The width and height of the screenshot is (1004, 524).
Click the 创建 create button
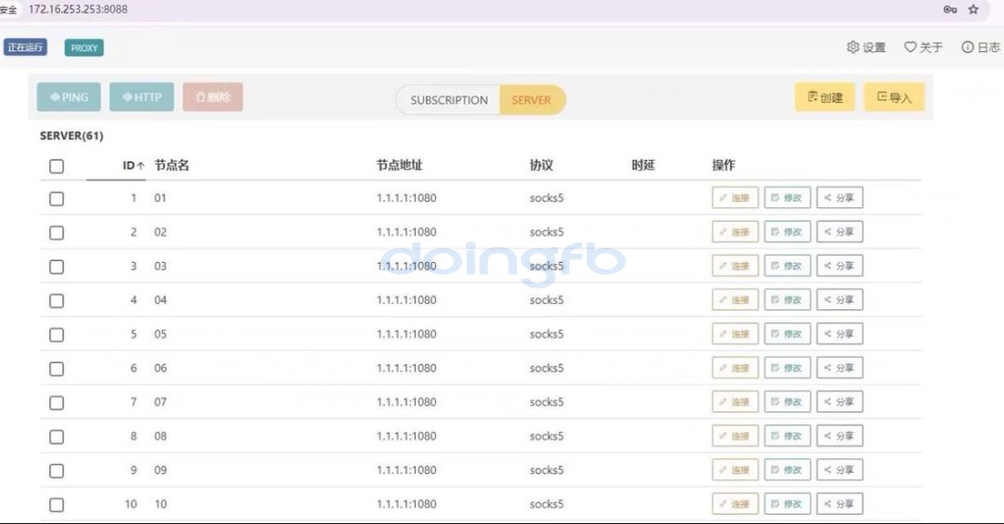click(825, 98)
